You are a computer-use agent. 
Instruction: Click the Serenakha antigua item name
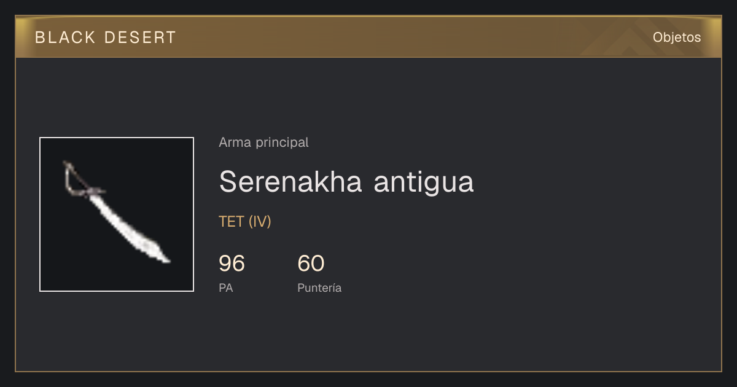(x=346, y=181)
